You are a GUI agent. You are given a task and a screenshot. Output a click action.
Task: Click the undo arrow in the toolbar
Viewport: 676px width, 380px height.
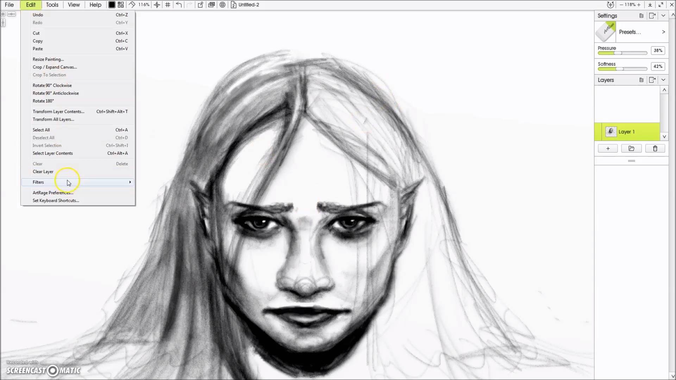(x=179, y=5)
